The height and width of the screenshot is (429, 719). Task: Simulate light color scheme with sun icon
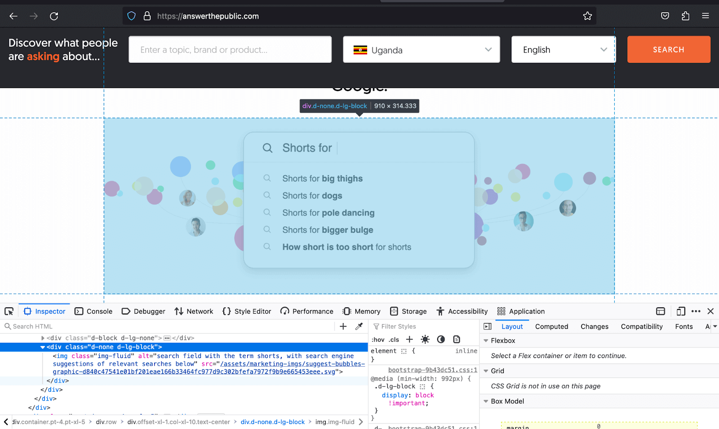pos(425,339)
